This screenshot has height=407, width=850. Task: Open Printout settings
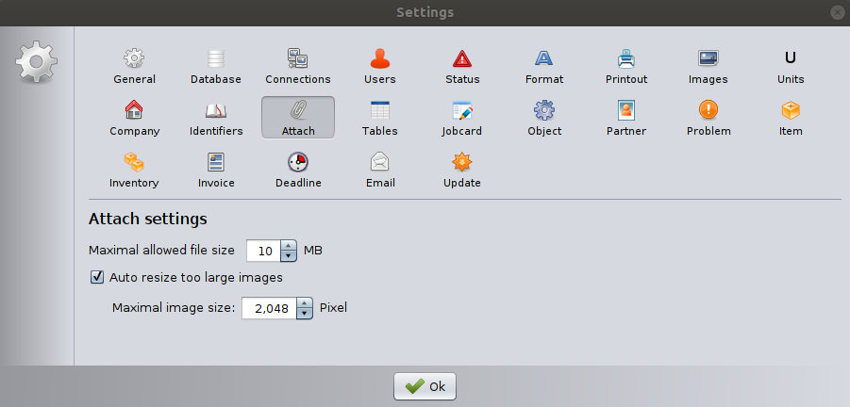626,67
